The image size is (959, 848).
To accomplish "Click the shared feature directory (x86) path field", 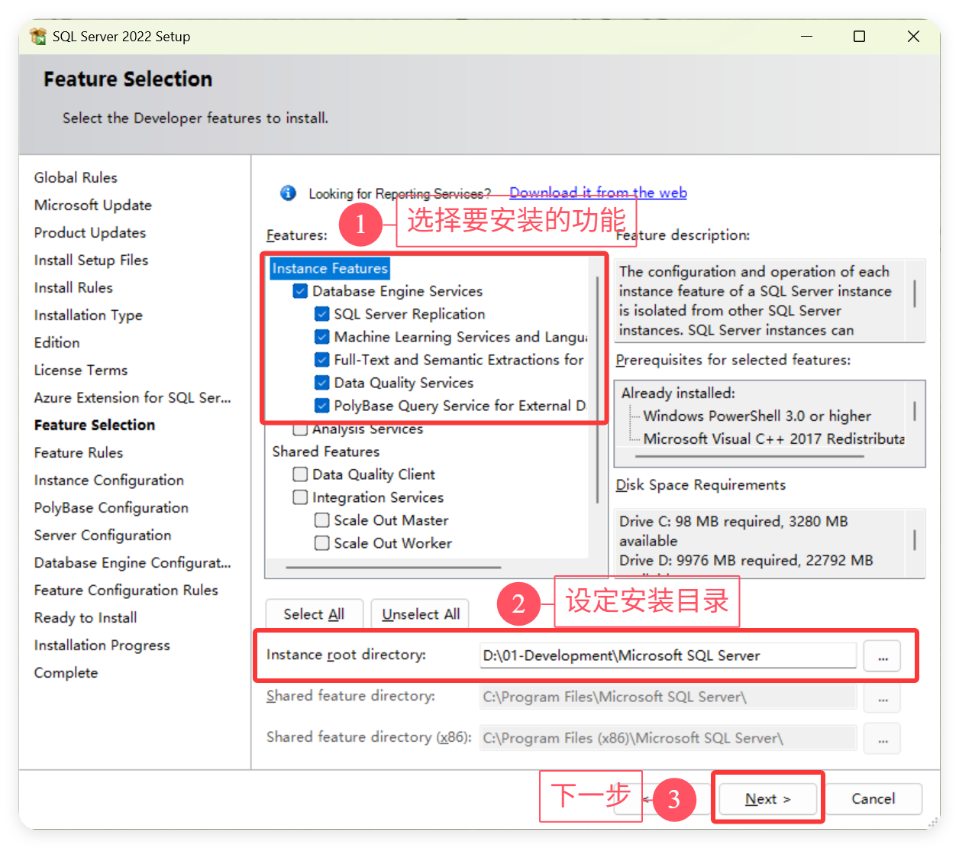I will (x=668, y=738).
